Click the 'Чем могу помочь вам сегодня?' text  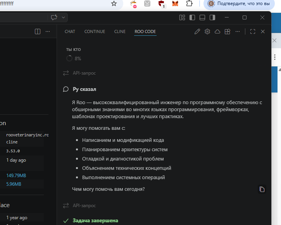coord(108,189)
